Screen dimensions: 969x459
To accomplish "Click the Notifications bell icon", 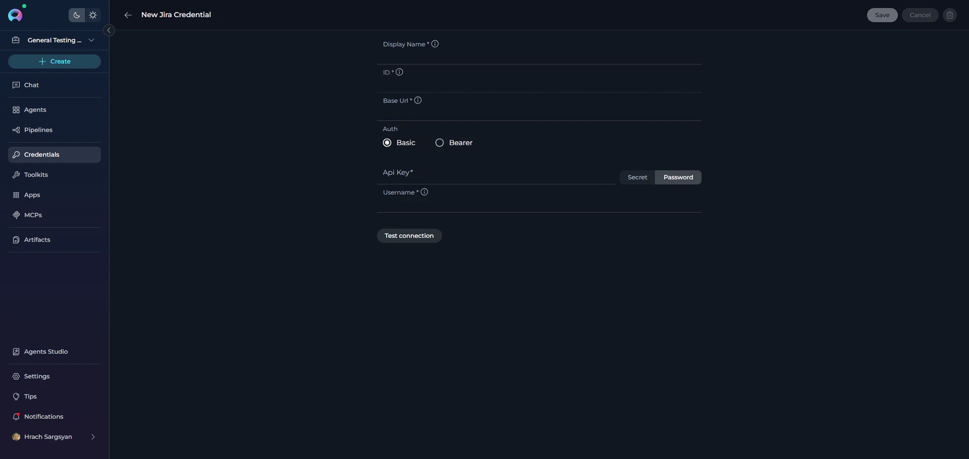I will pyautogui.click(x=16, y=417).
